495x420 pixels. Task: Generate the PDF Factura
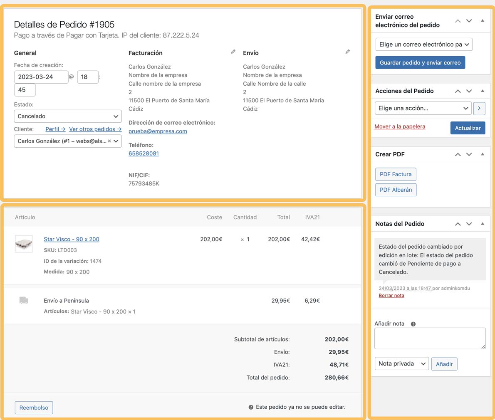[x=396, y=174]
